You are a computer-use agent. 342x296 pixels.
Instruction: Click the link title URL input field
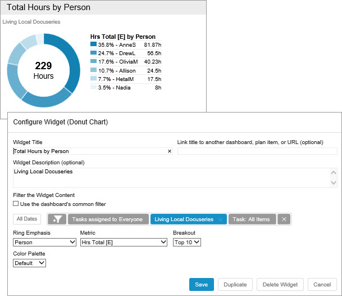[x=257, y=151]
